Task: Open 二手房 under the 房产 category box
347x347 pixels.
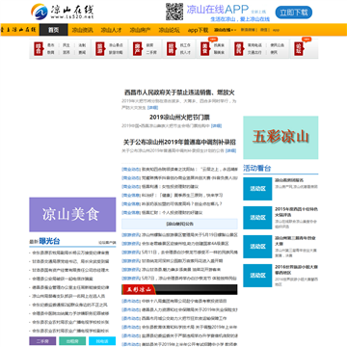Action: pos(151,52)
